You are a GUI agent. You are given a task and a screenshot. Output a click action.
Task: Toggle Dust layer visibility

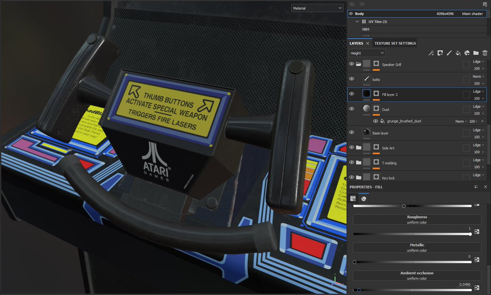[x=351, y=109]
